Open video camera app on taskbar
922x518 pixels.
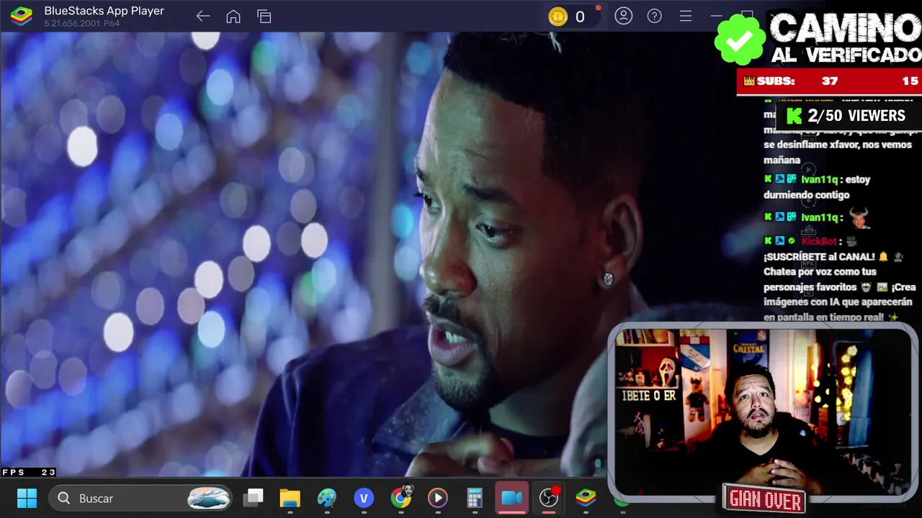511,498
